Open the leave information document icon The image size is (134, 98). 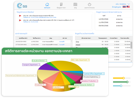(61, 5)
